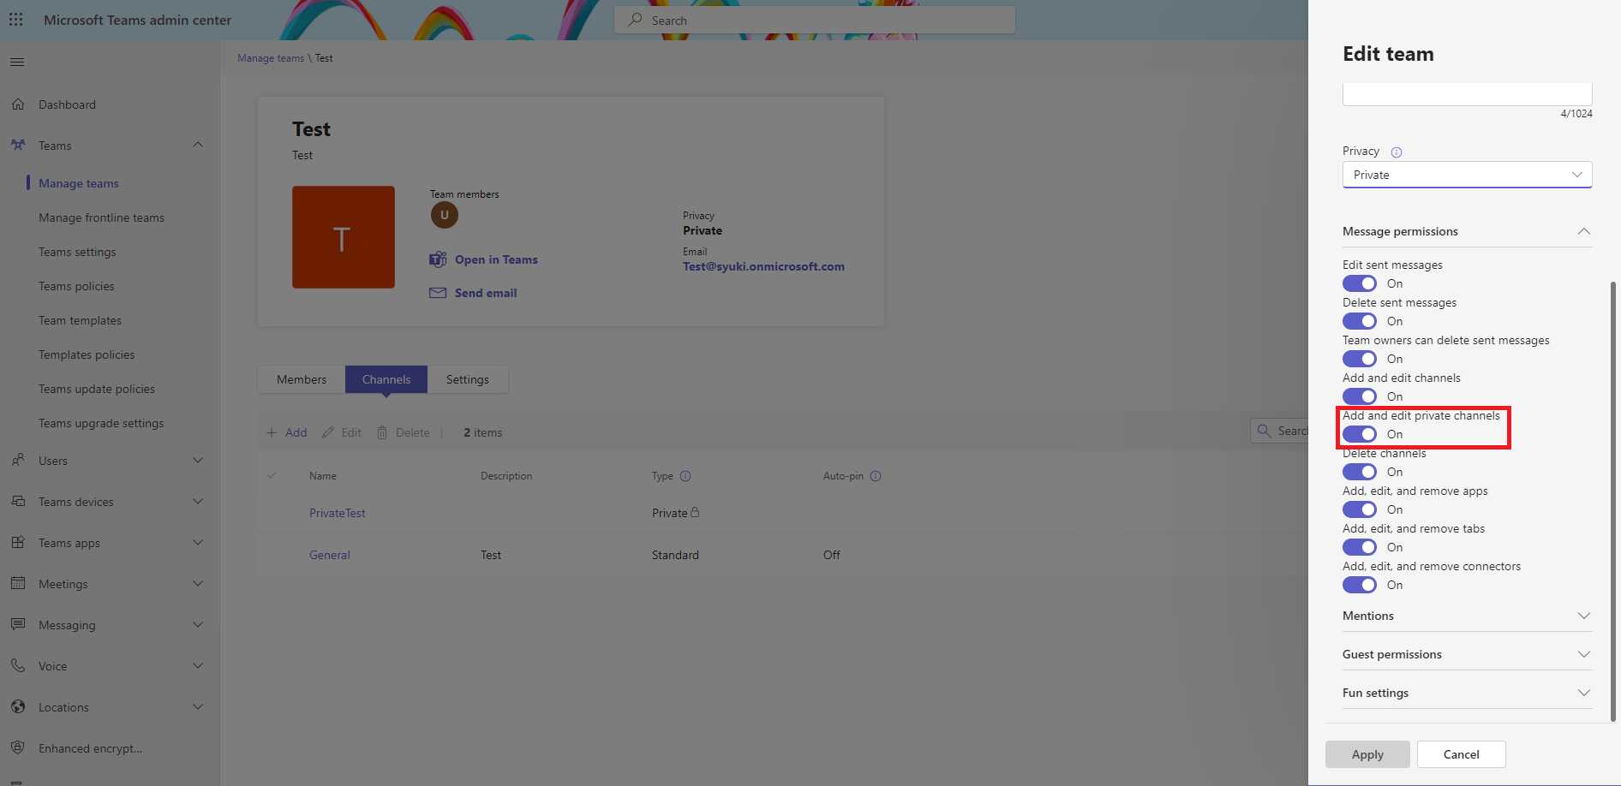
Task: Click the info icon next to Auto-pin column
Action: click(x=876, y=476)
